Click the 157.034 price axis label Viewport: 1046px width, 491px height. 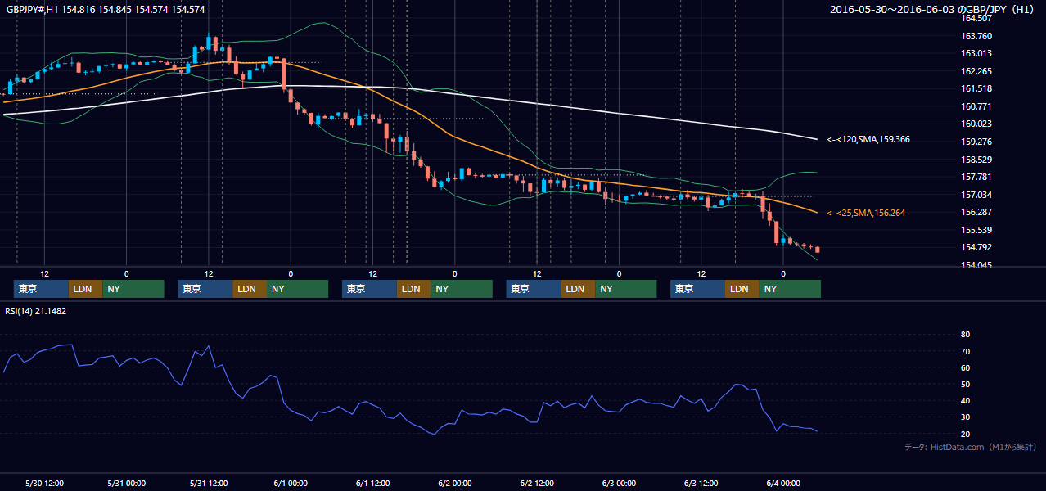coord(976,195)
